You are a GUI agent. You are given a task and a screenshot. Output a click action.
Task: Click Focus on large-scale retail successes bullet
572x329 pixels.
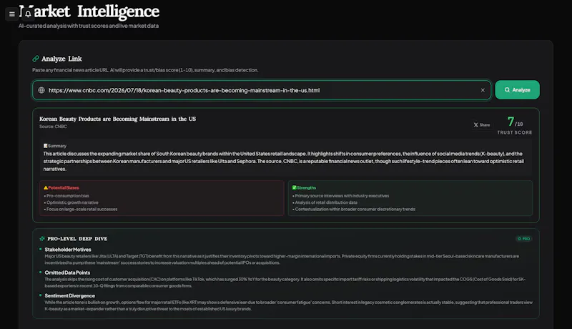(x=81, y=210)
